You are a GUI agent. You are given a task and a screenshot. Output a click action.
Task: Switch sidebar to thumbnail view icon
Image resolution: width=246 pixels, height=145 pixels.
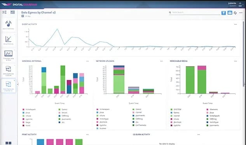[x=12, y=12]
